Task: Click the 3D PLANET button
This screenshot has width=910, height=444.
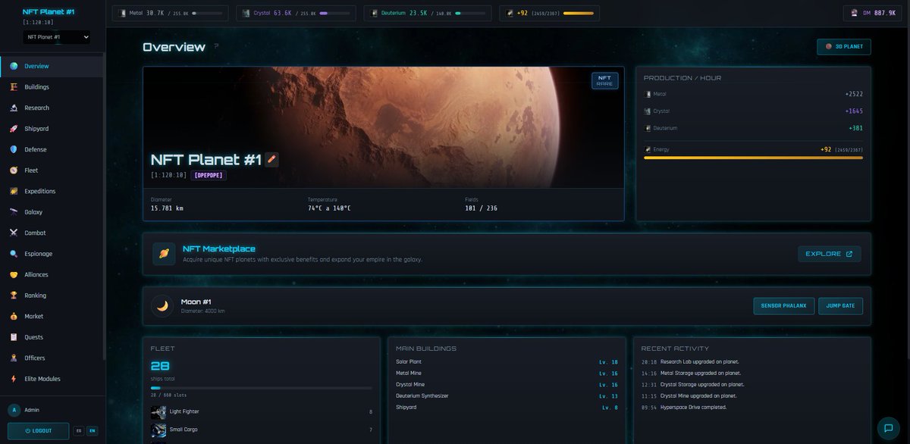Action: (x=844, y=46)
